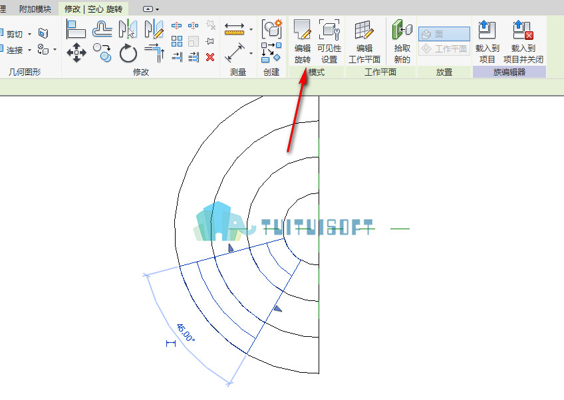Screen dimensions: 564x400
Task: Open the Aligned Dimension dropdown arrow
Action: pyautogui.click(x=251, y=53)
